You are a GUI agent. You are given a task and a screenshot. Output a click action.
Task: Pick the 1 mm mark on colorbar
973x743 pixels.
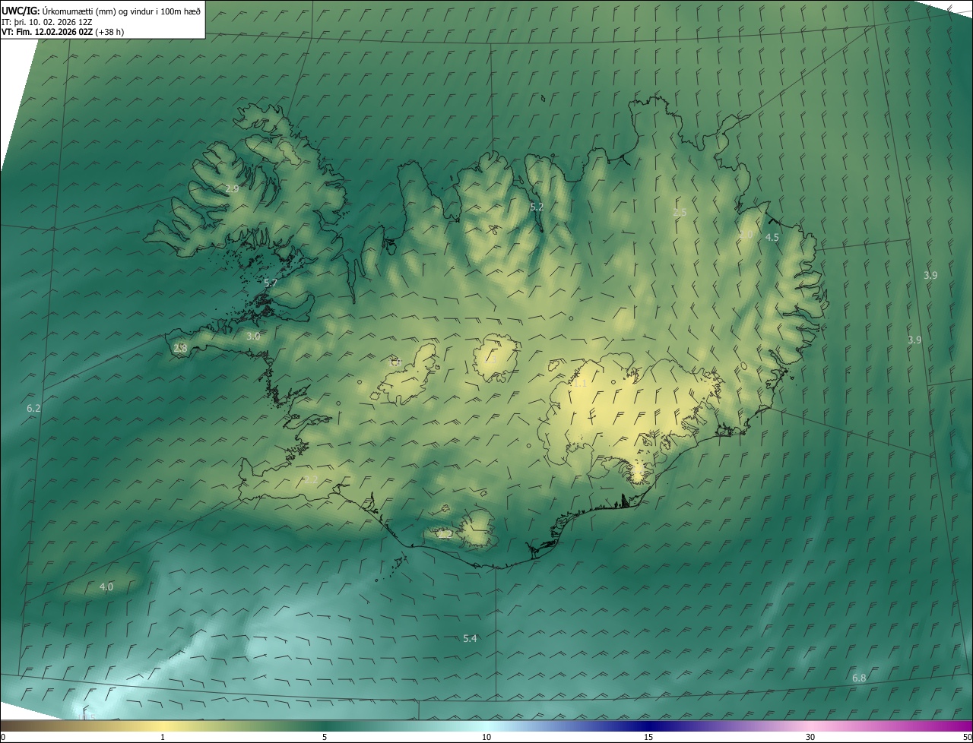[163, 737]
